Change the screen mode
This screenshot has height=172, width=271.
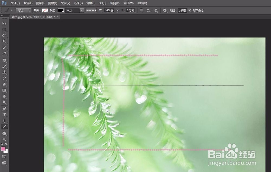4,163
